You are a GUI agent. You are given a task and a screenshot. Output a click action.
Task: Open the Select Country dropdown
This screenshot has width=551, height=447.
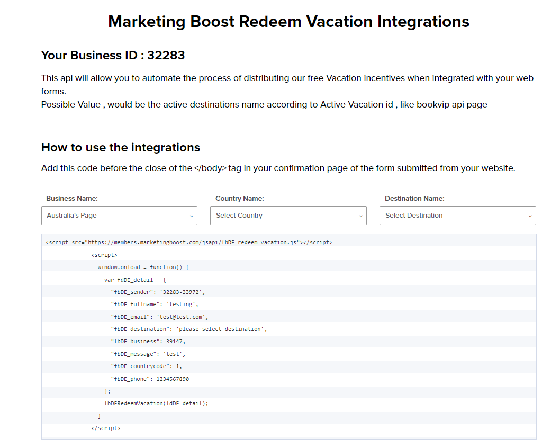pyautogui.click(x=288, y=216)
